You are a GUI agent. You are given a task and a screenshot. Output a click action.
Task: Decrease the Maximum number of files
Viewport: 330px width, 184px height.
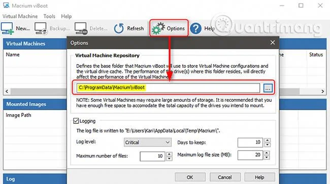(x=169, y=159)
